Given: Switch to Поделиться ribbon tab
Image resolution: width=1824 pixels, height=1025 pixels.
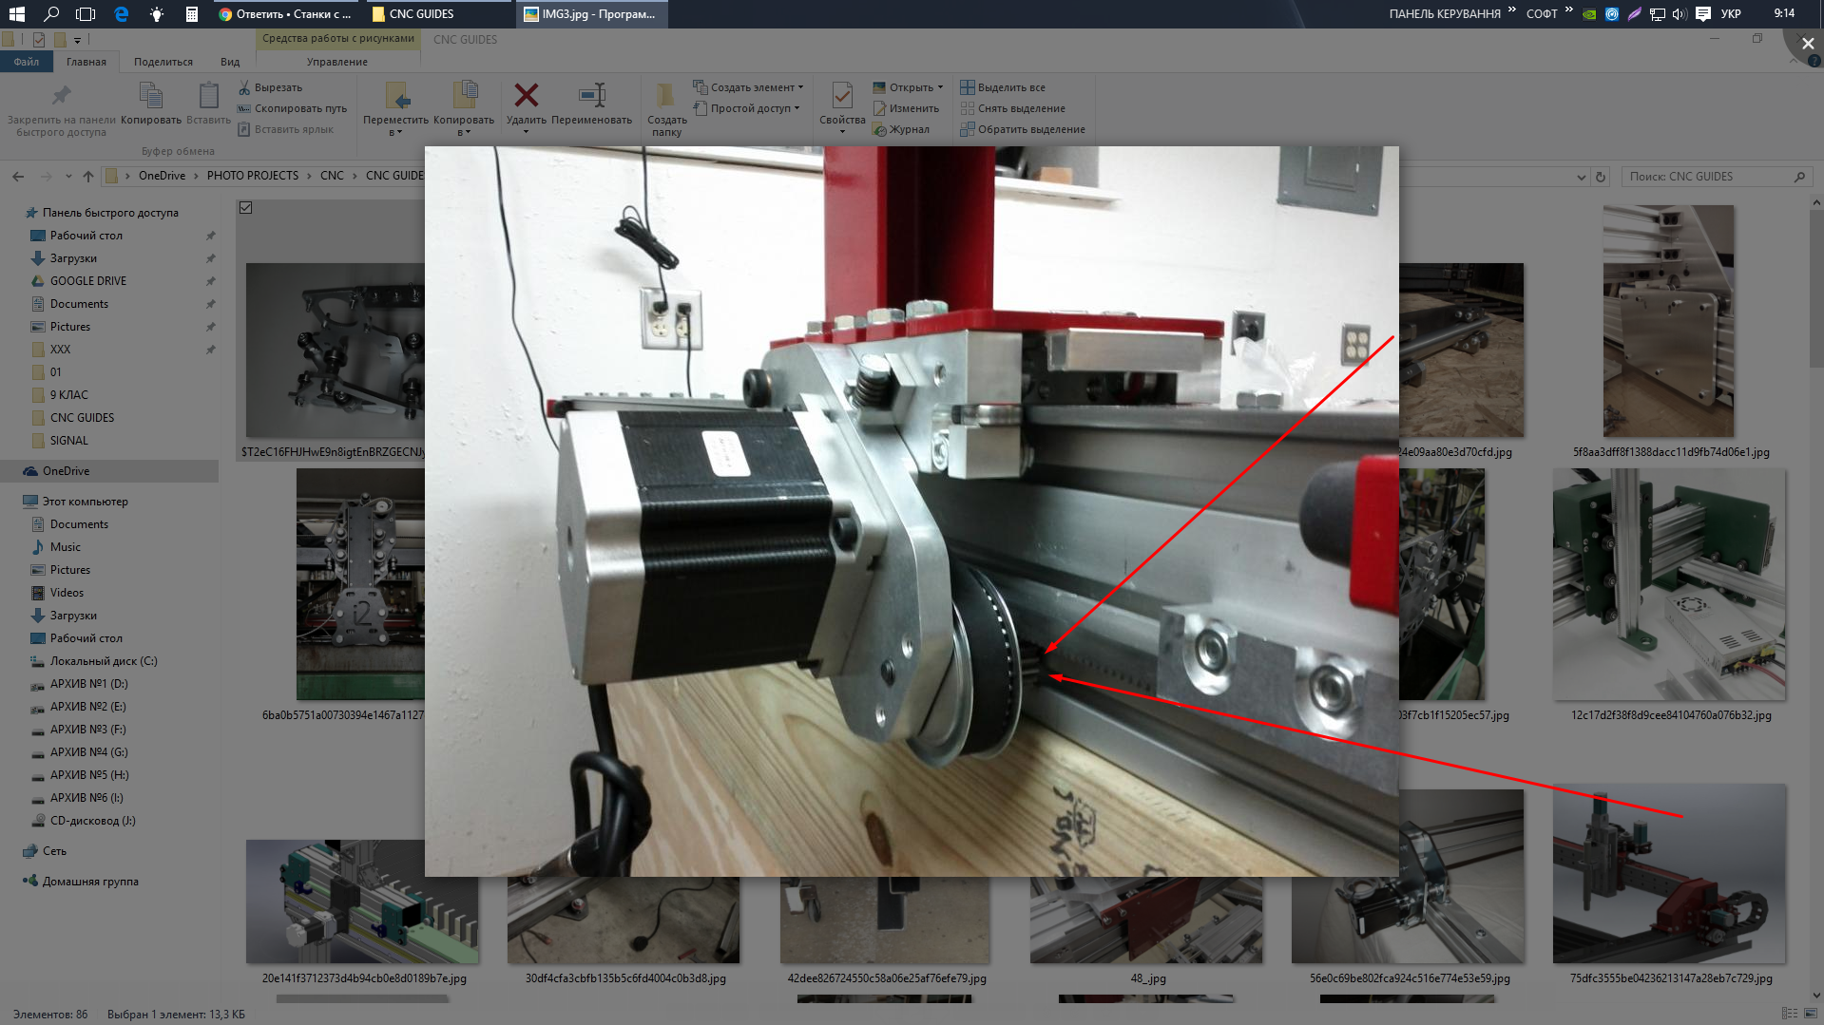Looking at the screenshot, I should click(x=163, y=62).
